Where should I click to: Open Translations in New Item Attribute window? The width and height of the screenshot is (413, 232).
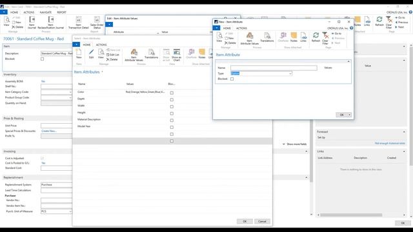pyautogui.click(x=267, y=37)
